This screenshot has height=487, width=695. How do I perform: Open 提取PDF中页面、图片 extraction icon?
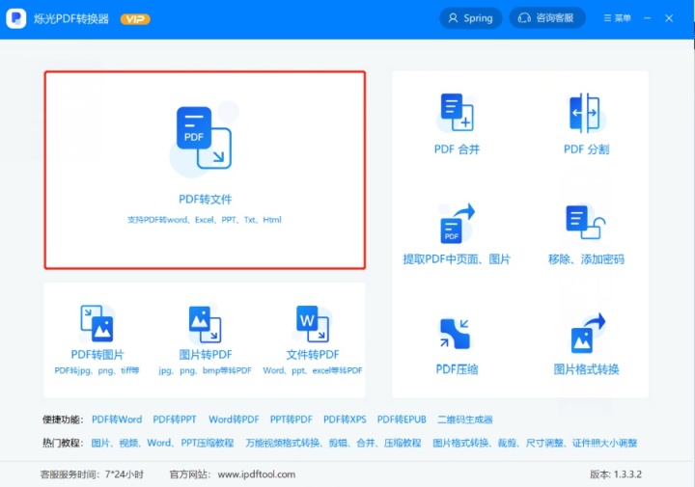[x=457, y=224]
